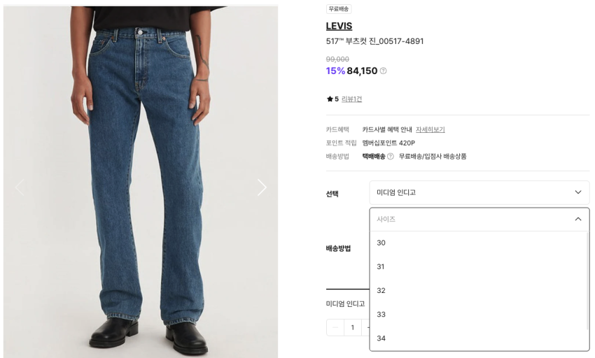The height and width of the screenshot is (358, 595).
Task: Open the price info question mark icon
Action: [x=384, y=71]
